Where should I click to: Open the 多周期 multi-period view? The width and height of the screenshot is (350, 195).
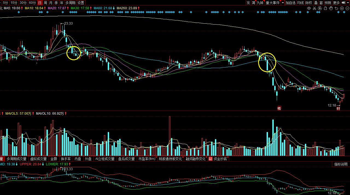tap(70, 3)
